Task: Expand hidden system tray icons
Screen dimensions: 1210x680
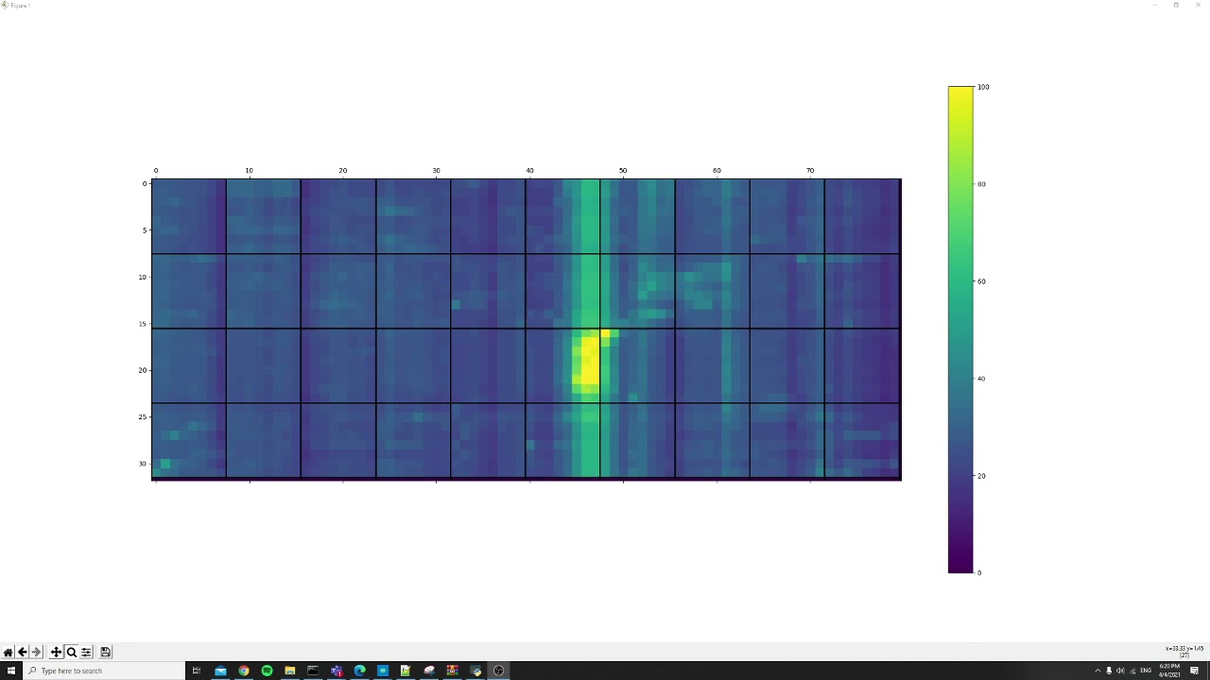Action: pos(1098,671)
